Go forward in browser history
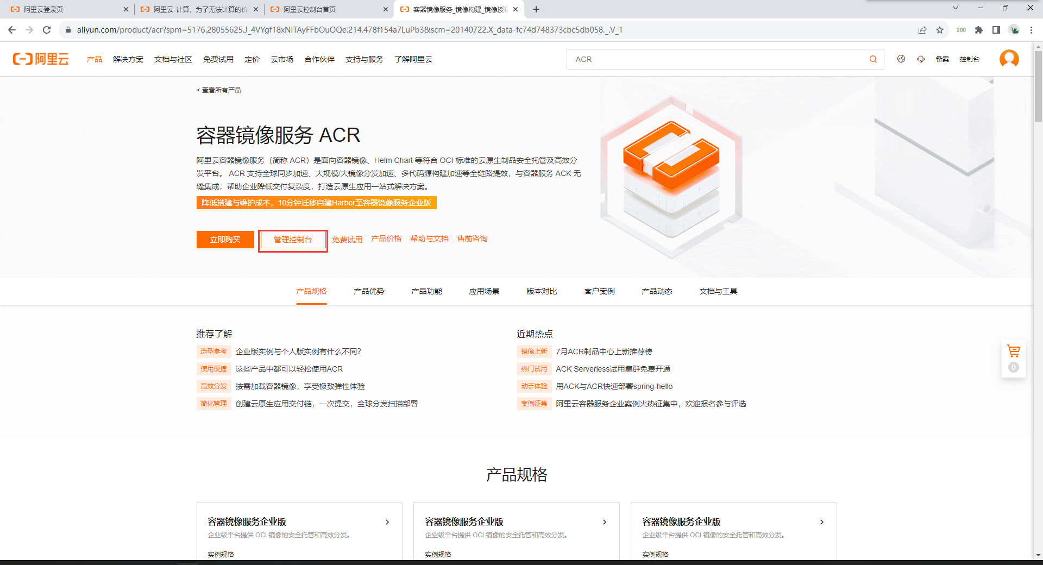This screenshot has height=565, width=1043. [29, 30]
